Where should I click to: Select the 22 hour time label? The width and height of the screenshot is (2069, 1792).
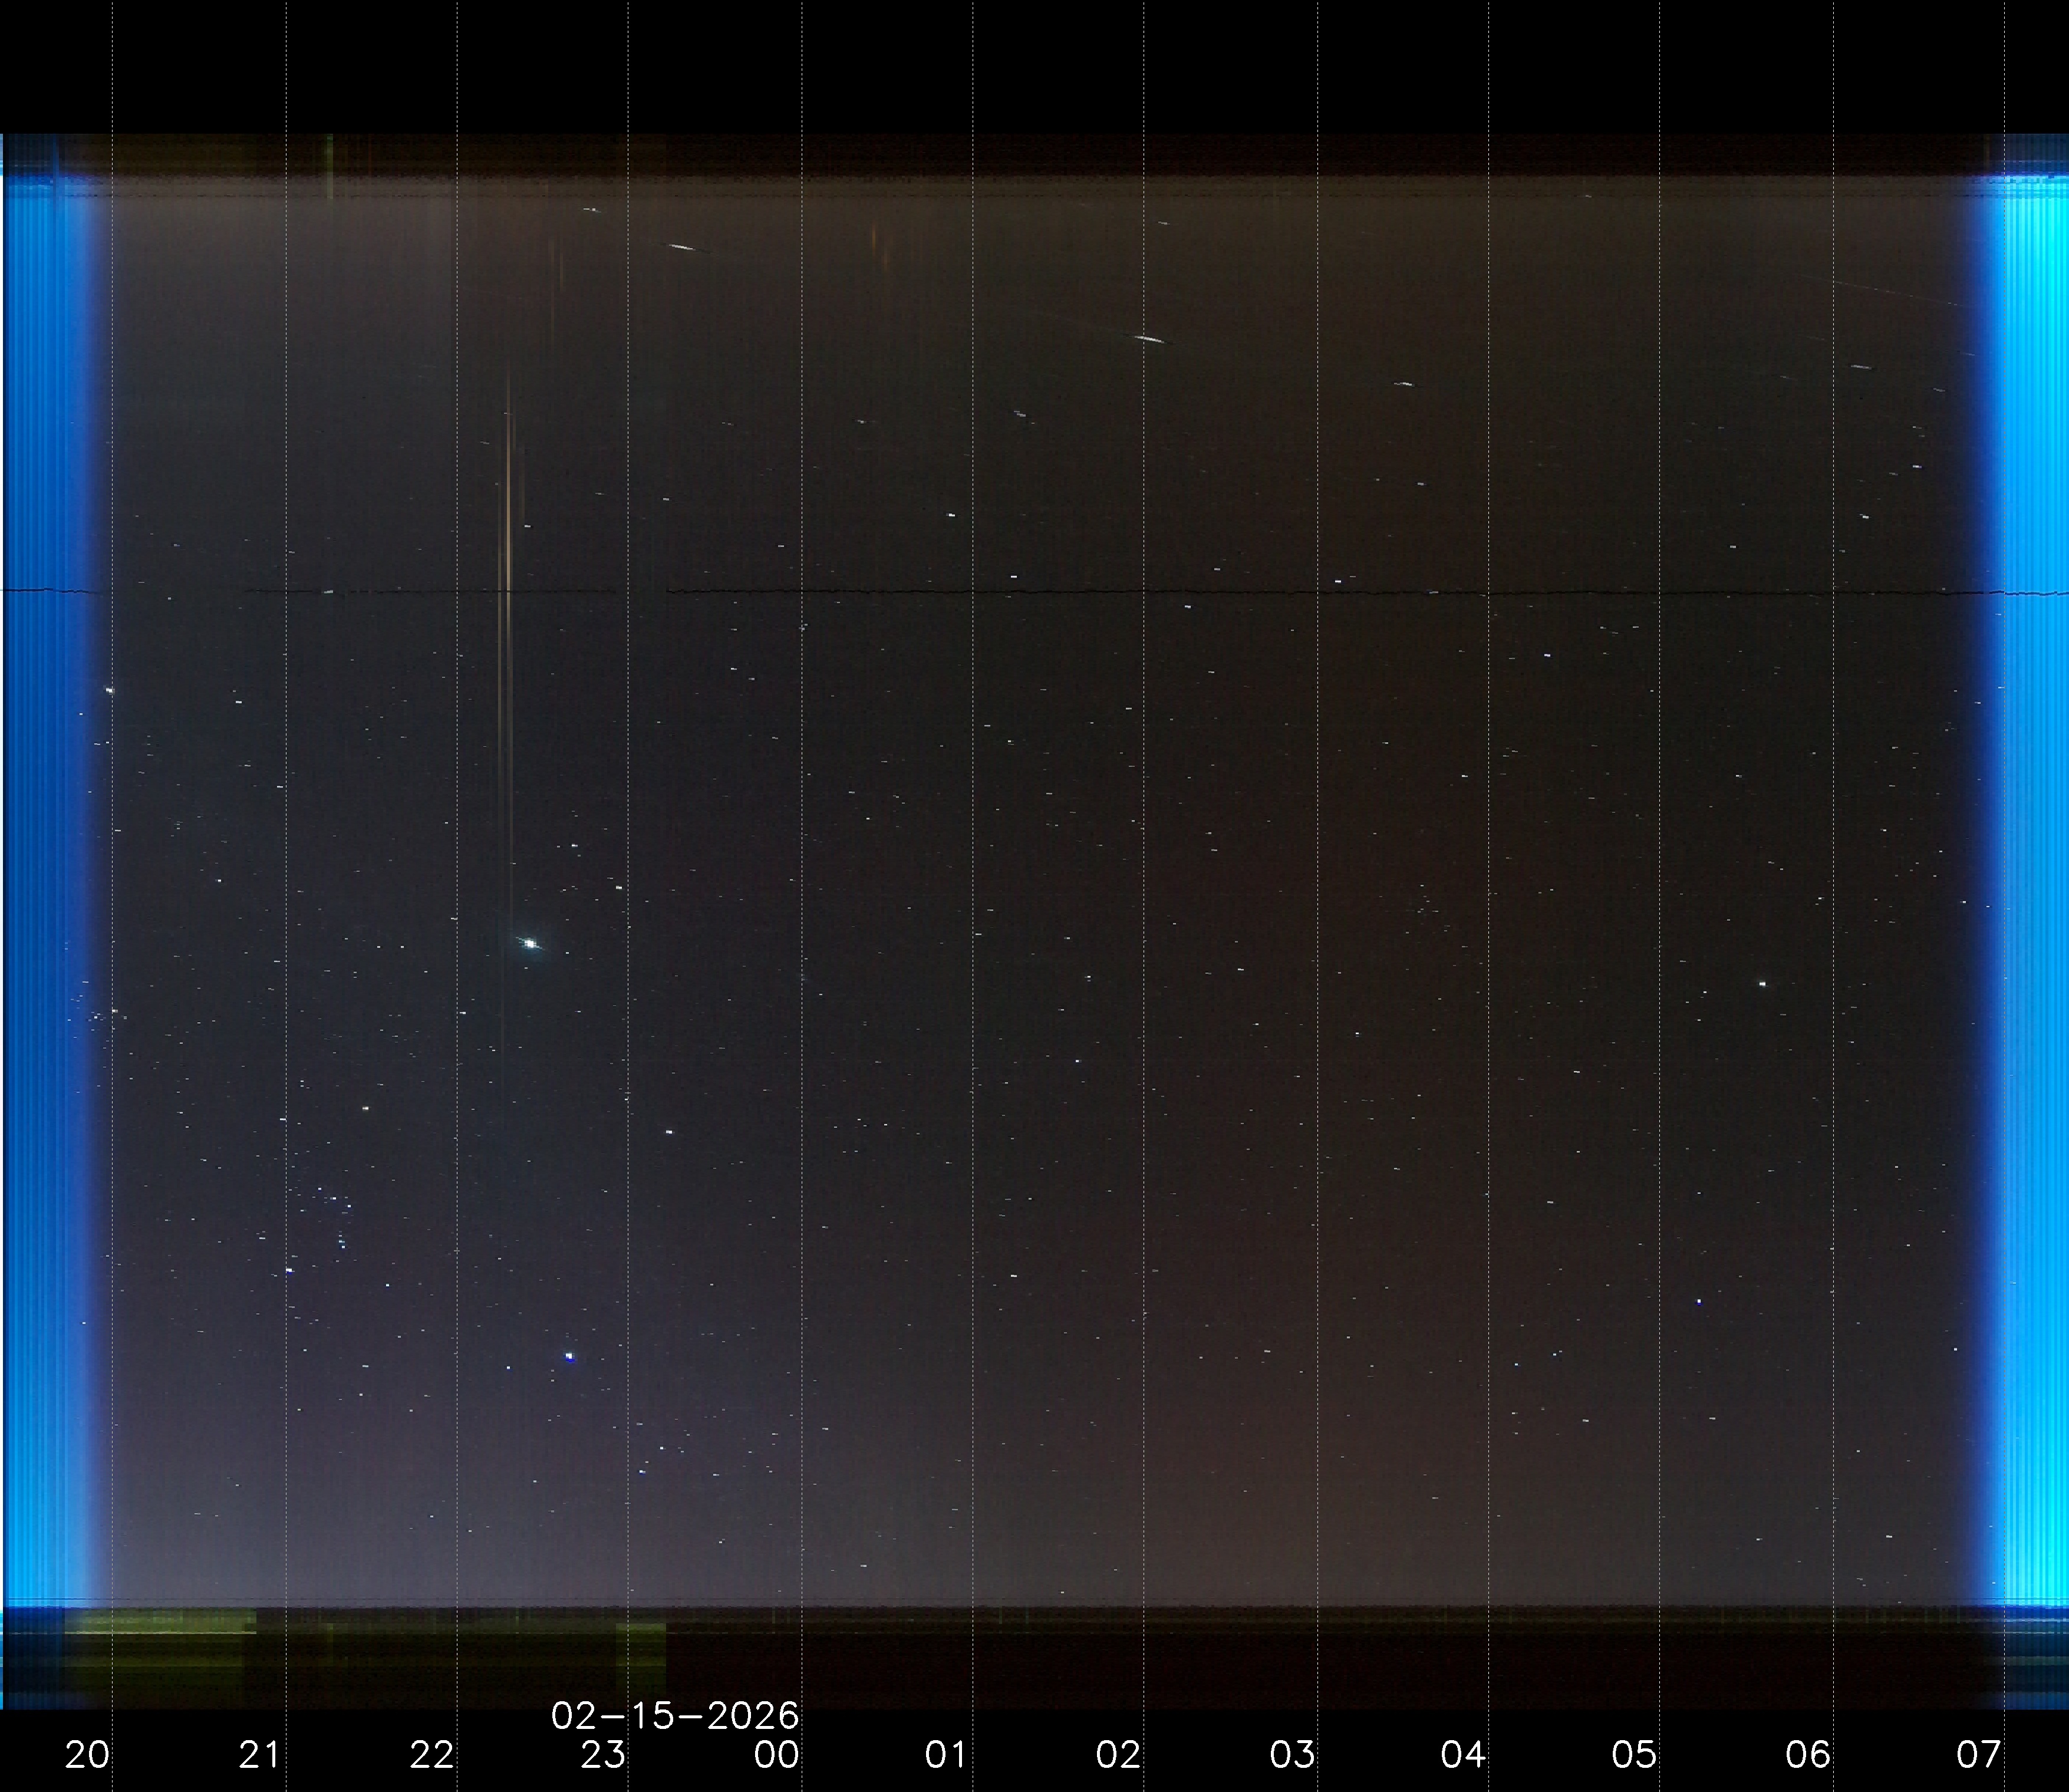432,1755
